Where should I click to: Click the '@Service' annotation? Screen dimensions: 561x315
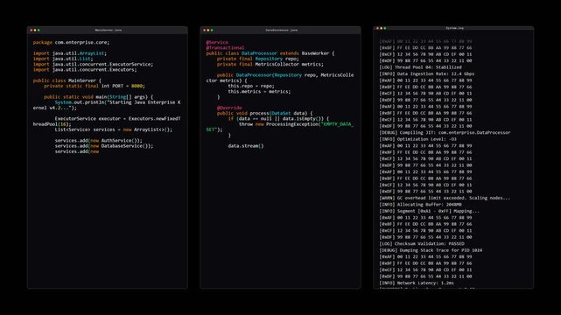[217, 42]
